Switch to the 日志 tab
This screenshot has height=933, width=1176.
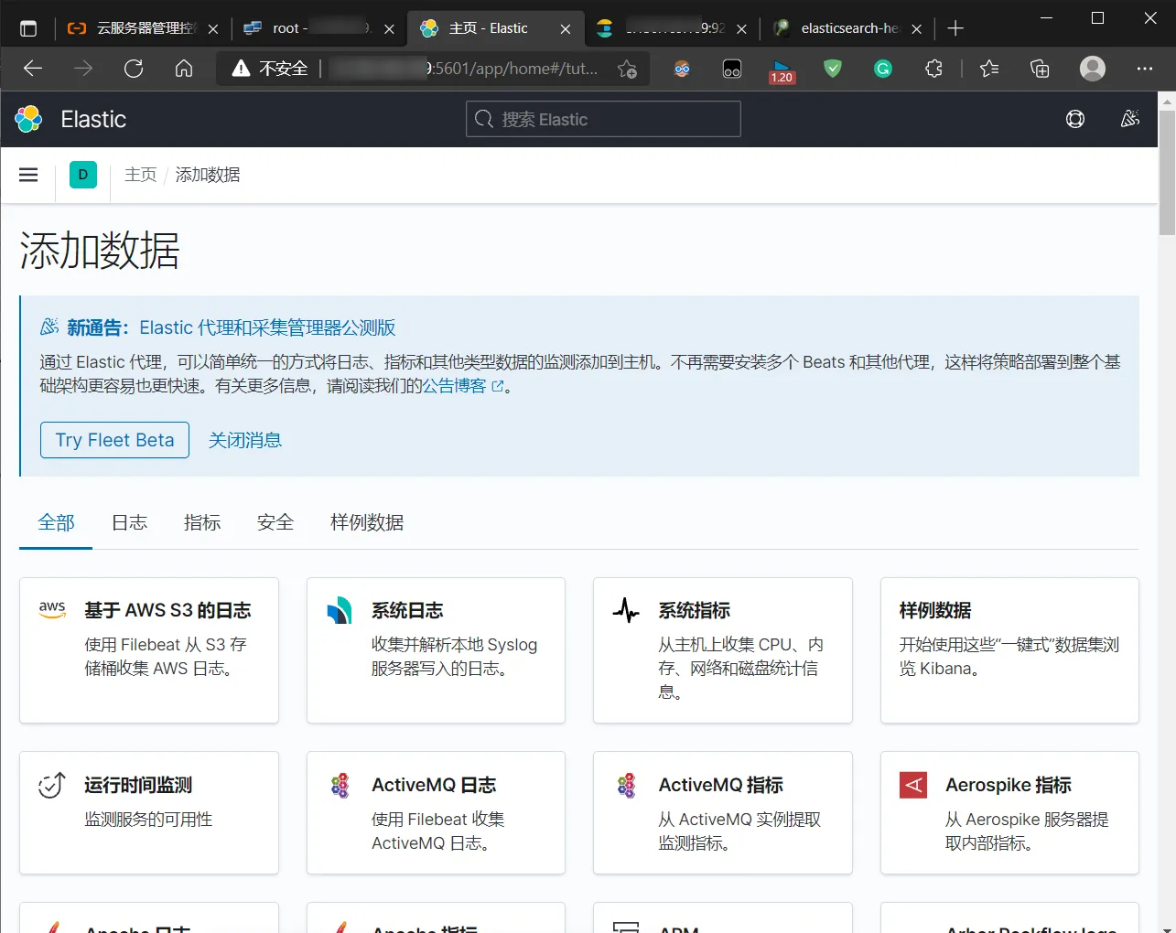coord(129,522)
